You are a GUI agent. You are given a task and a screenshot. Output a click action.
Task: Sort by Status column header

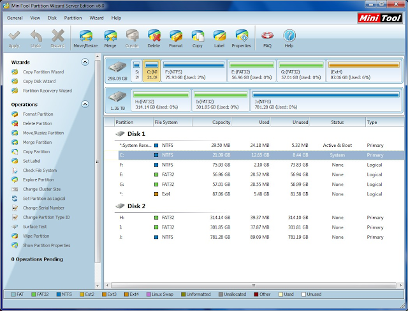click(337, 122)
